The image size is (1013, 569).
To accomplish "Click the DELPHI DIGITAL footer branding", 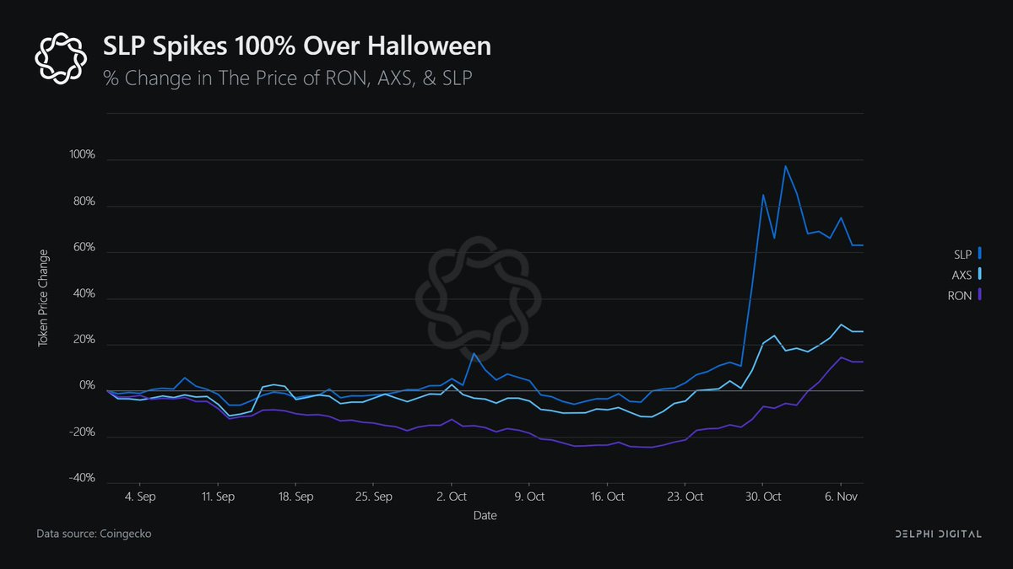I will point(937,535).
